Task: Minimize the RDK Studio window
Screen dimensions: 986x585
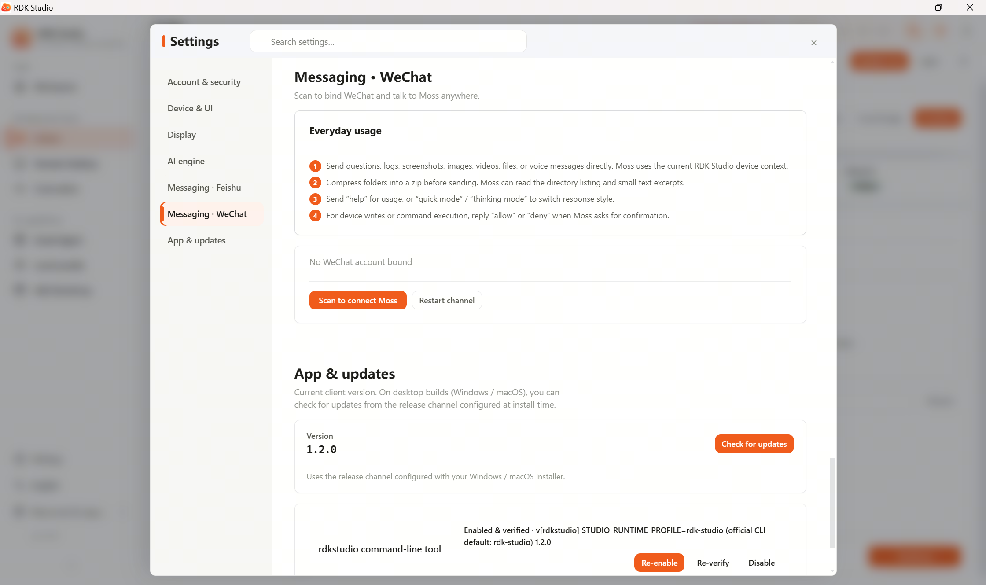Action: [x=908, y=7]
